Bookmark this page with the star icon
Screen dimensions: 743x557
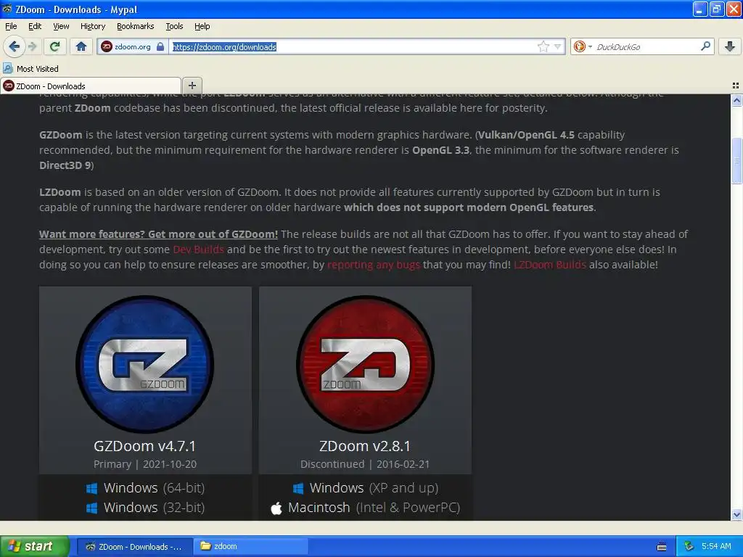pyautogui.click(x=543, y=46)
